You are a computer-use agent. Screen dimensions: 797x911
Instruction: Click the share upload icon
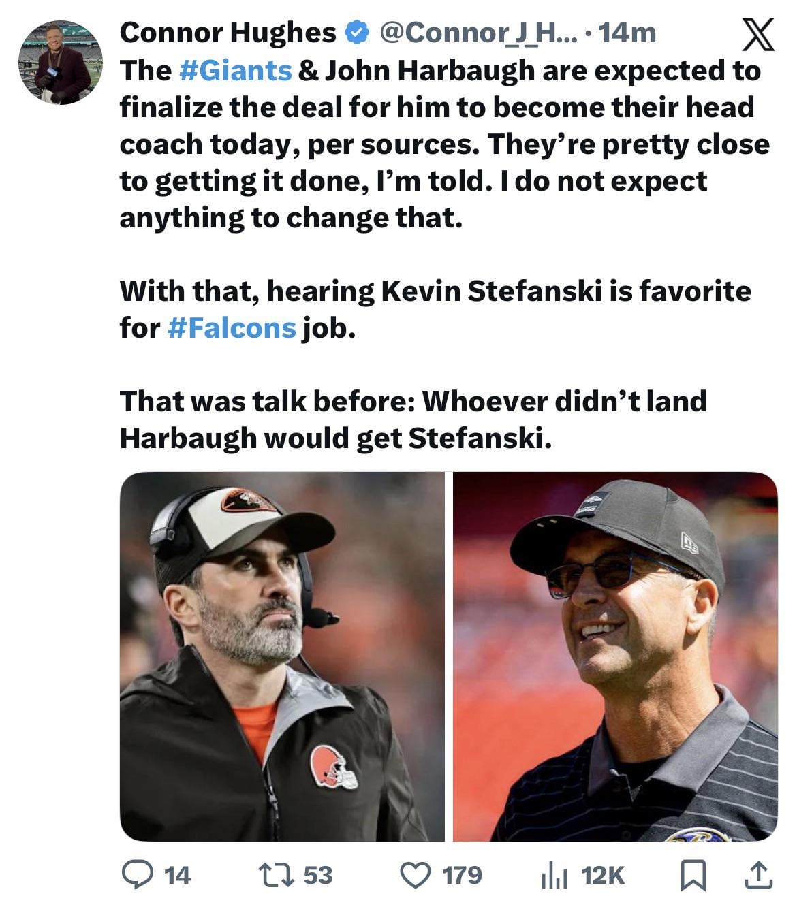point(759,875)
